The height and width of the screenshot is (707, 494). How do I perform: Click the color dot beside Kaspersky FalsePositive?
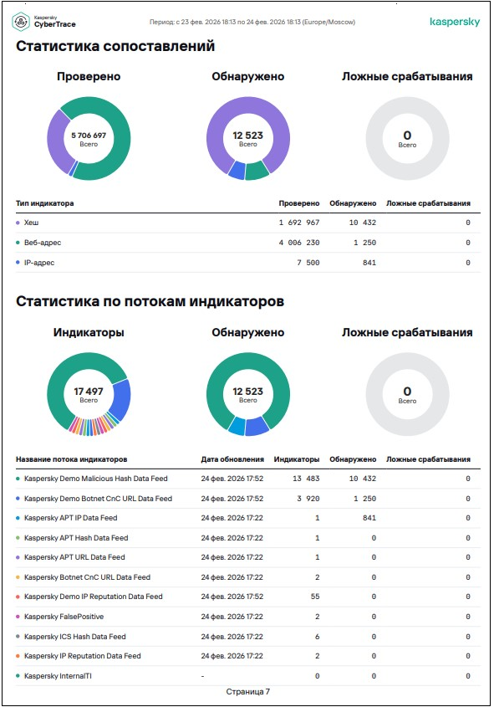click(x=18, y=617)
